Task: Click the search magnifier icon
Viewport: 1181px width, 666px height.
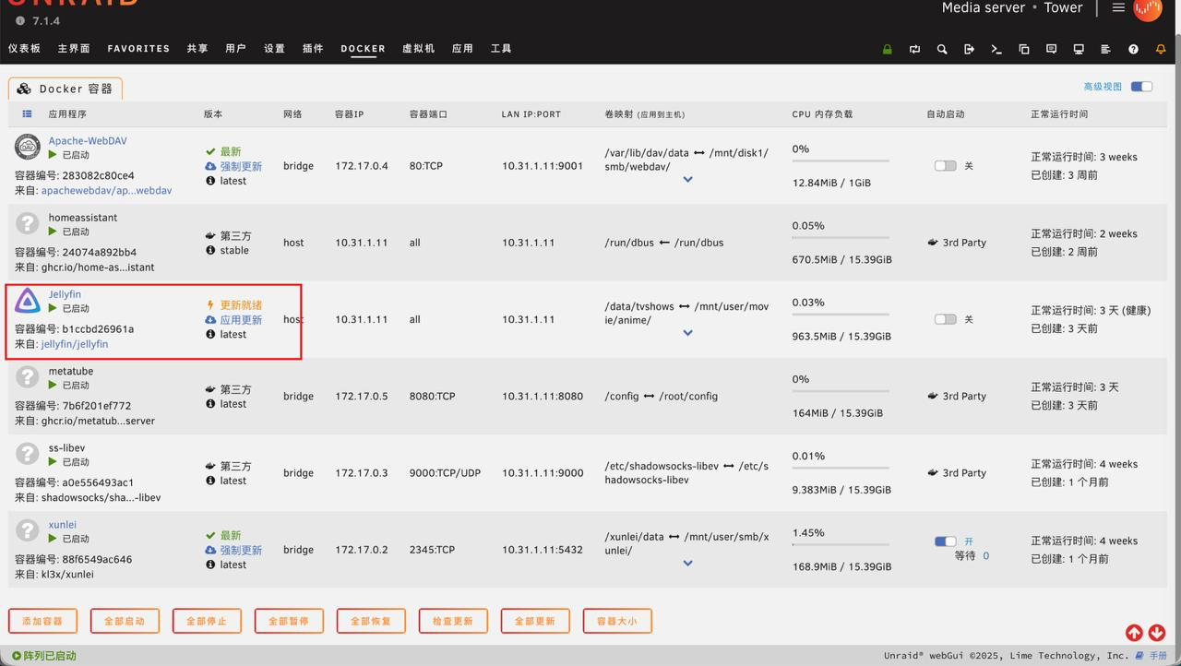Action: [x=942, y=49]
